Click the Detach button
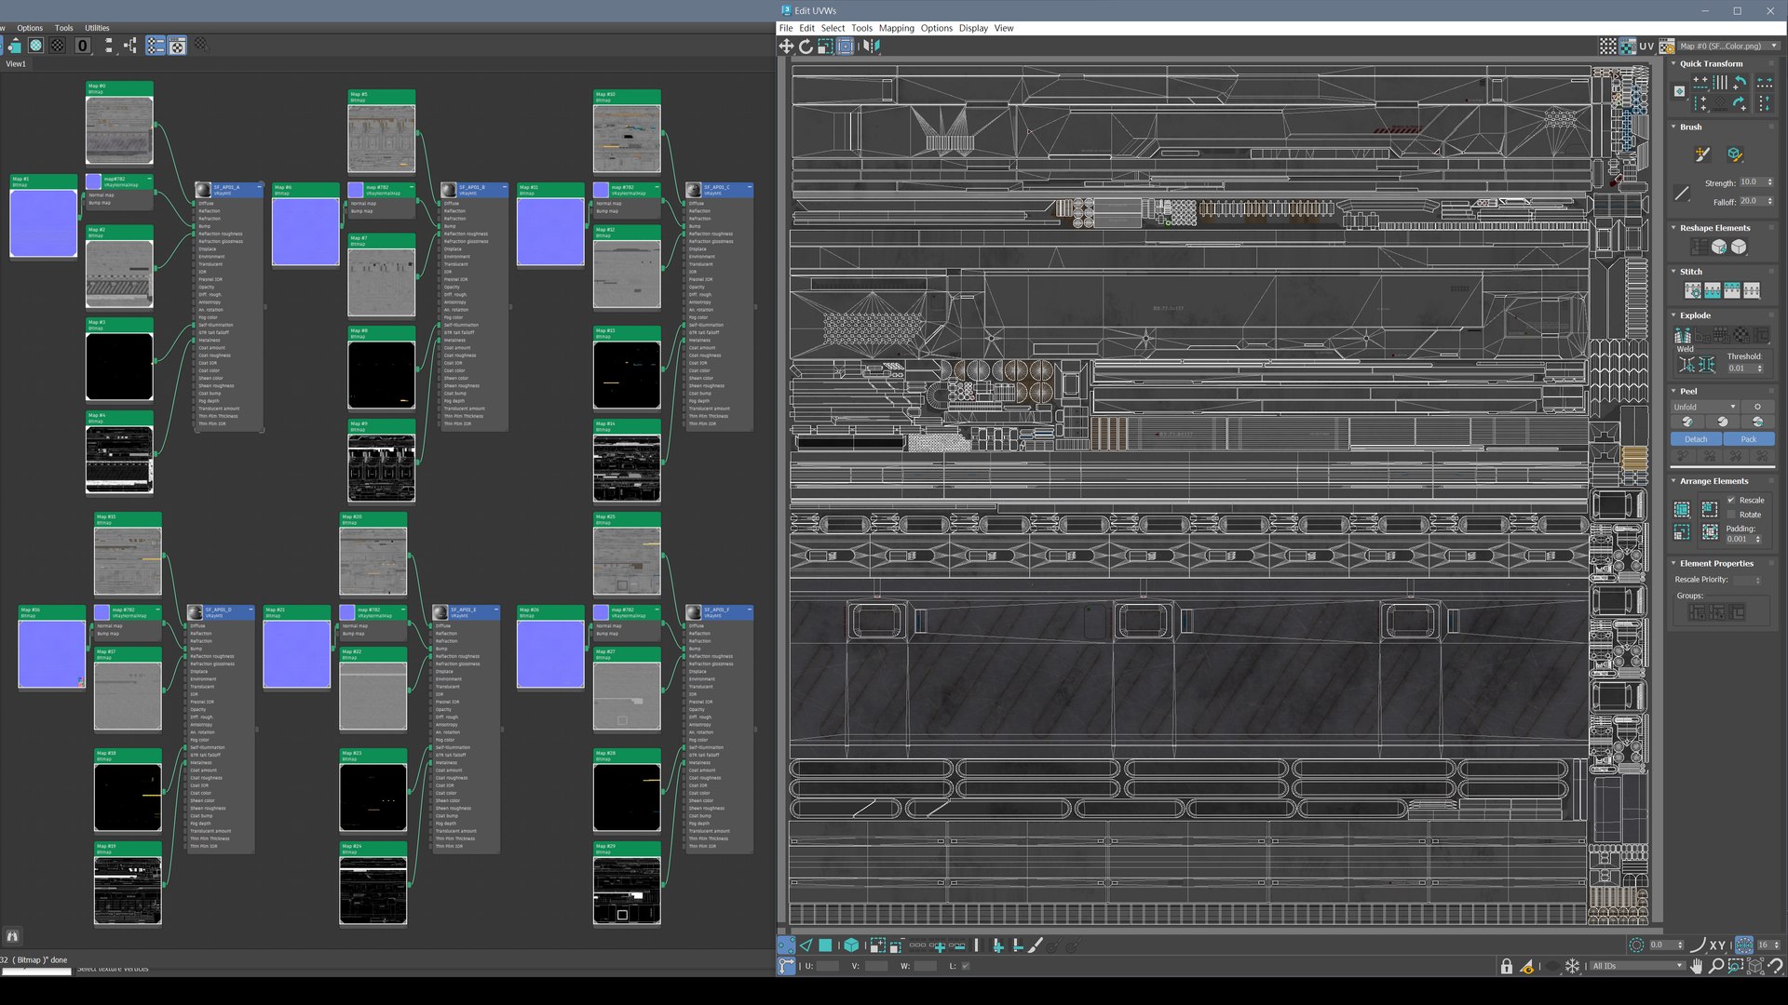This screenshot has width=1788, height=1005. [x=1696, y=439]
